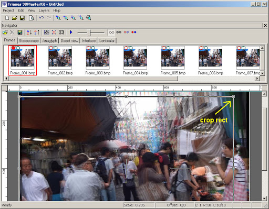The height and width of the screenshot is (209, 269).
Task: Click the crop rect top-right corner handle
Action: click(x=233, y=96)
